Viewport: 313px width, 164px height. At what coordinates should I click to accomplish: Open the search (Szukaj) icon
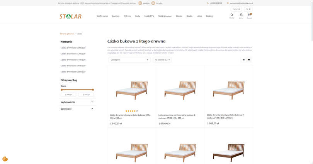232,15
